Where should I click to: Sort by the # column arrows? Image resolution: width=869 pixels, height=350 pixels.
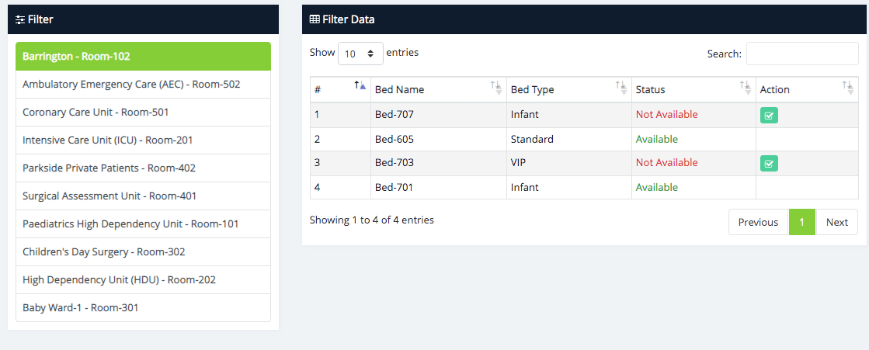coord(360,86)
